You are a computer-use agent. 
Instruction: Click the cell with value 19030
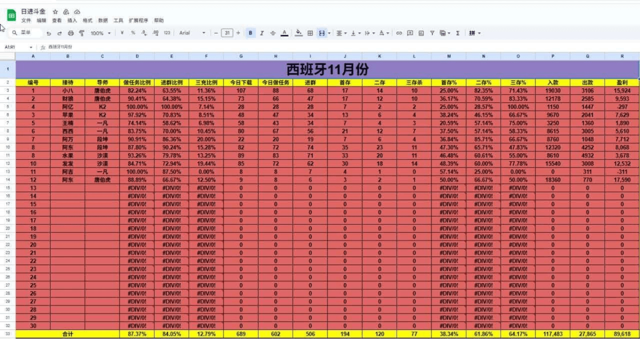pyautogui.click(x=553, y=90)
